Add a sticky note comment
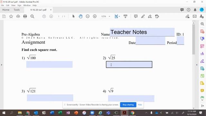Viewport: 206px width, 116px height. pyautogui.click(x=136, y=16)
